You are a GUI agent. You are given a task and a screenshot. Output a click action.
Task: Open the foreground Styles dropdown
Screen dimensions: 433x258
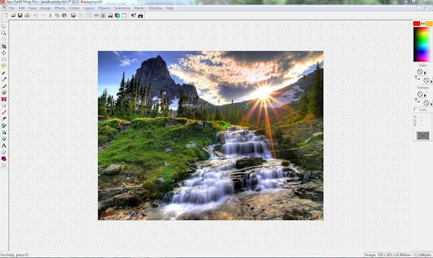pyautogui.click(x=421, y=72)
